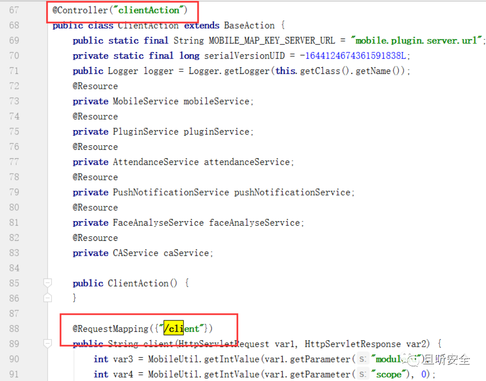Click @Resource annotation on line 80
The image size is (486, 381).
tap(95, 208)
